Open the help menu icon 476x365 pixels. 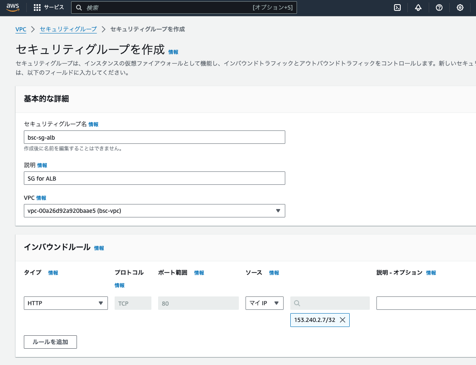tap(439, 7)
